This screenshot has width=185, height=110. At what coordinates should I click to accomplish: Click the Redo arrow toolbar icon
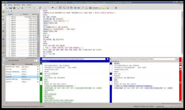click(30, 8)
